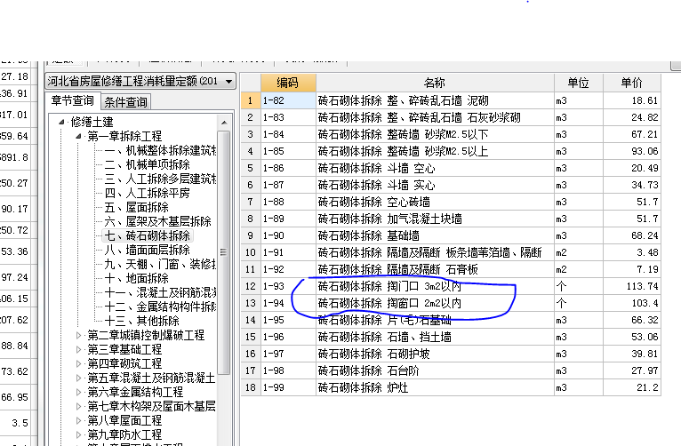Select 空心砖墙 row name
This screenshot has height=446, width=681.
pyautogui.click(x=435, y=203)
